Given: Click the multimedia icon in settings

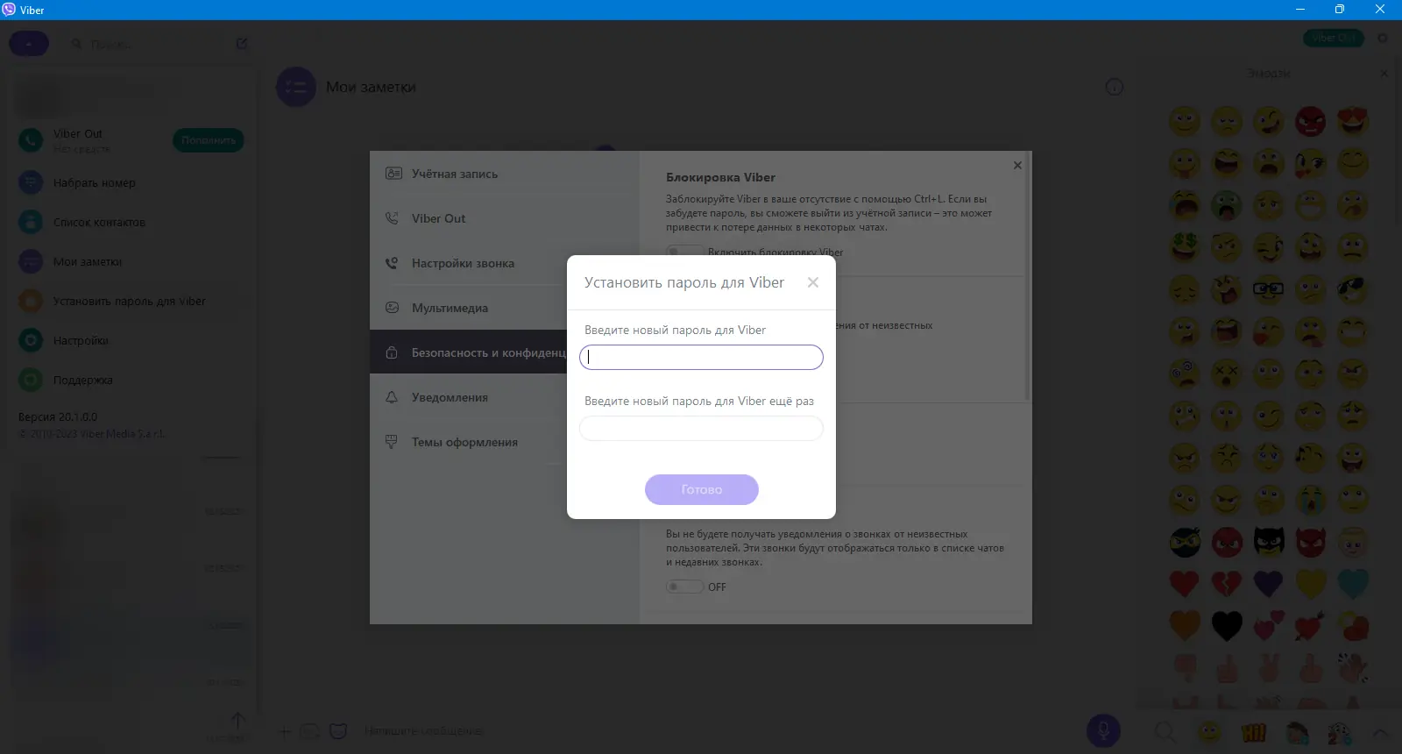Looking at the screenshot, I should (392, 308).
